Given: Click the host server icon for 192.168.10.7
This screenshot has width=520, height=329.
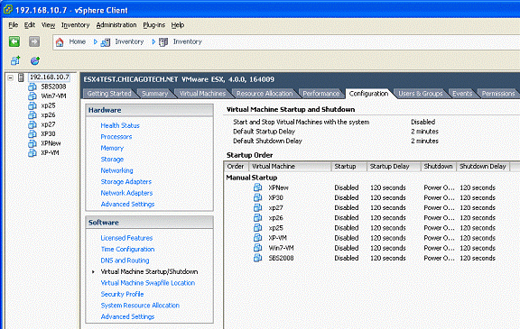Looking at the screenshot, I should (x=22, y=78).
